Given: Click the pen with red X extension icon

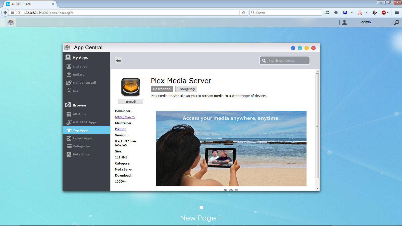Looking at the screenshot, I should [x=360, y=13].
